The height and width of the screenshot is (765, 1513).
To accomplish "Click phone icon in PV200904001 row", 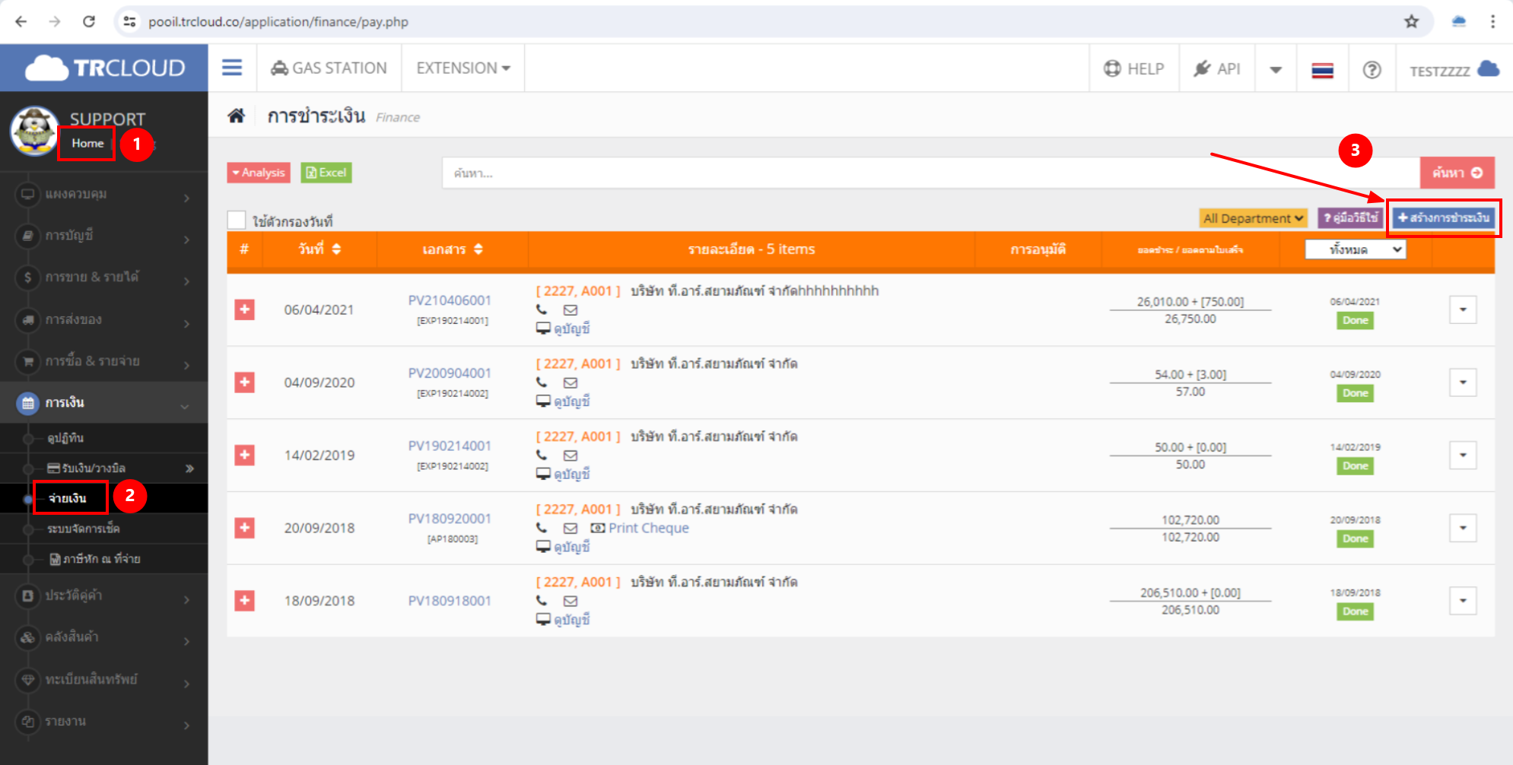I will 542,382.
